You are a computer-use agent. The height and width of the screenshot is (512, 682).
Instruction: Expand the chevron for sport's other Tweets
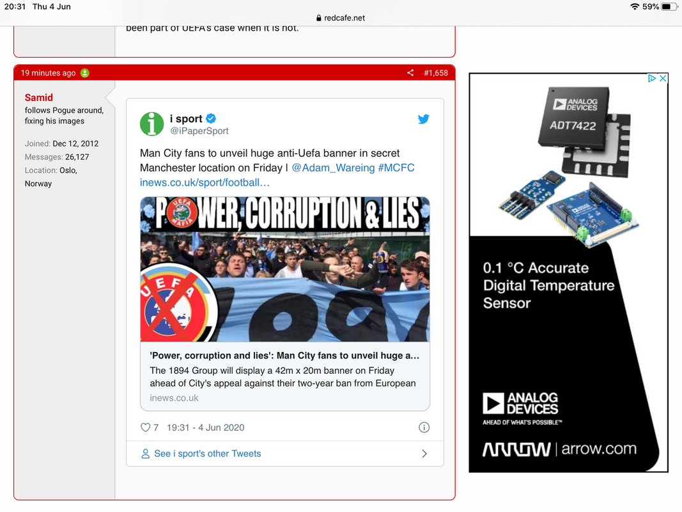424,454
